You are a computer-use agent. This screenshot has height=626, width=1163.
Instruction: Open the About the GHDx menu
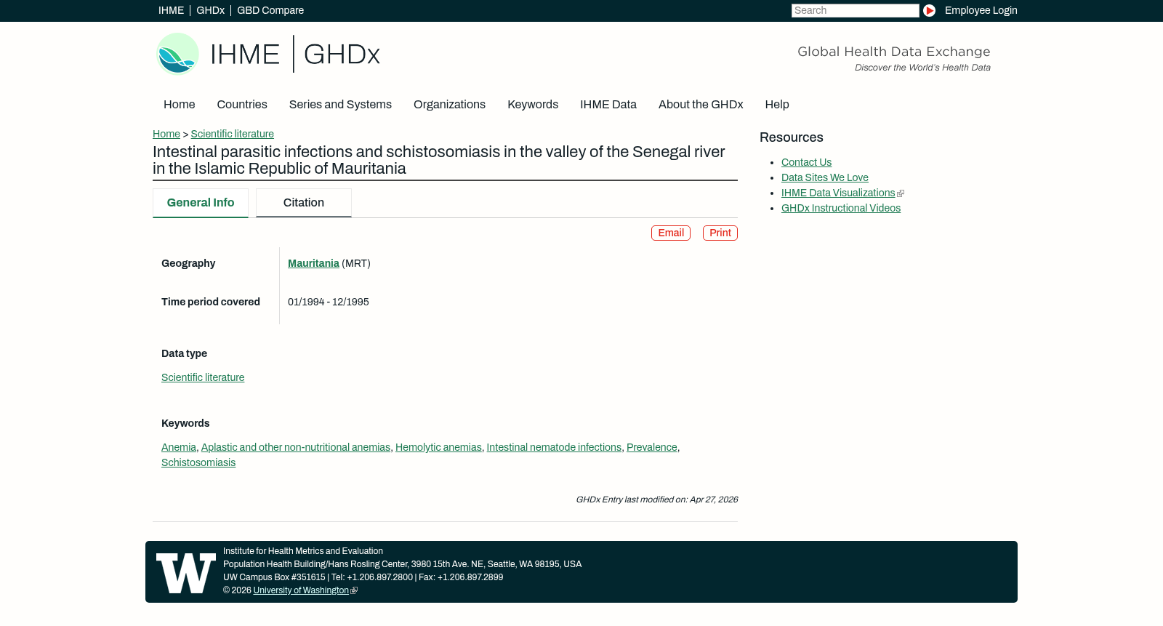[701, 105]
